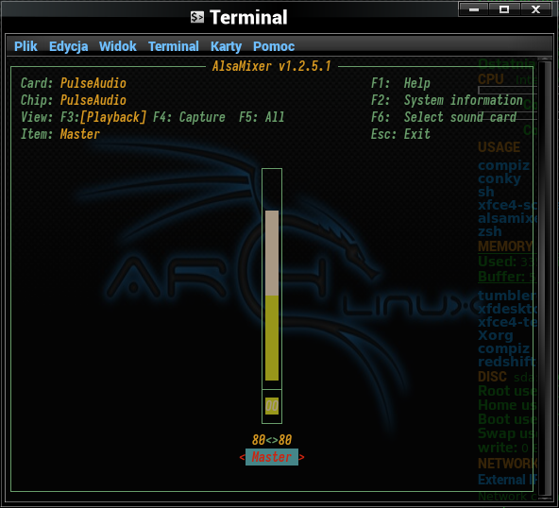This screenshot has height=508, width=559.
Task: Open the Karty menu
Action: (x=226, y=46)
